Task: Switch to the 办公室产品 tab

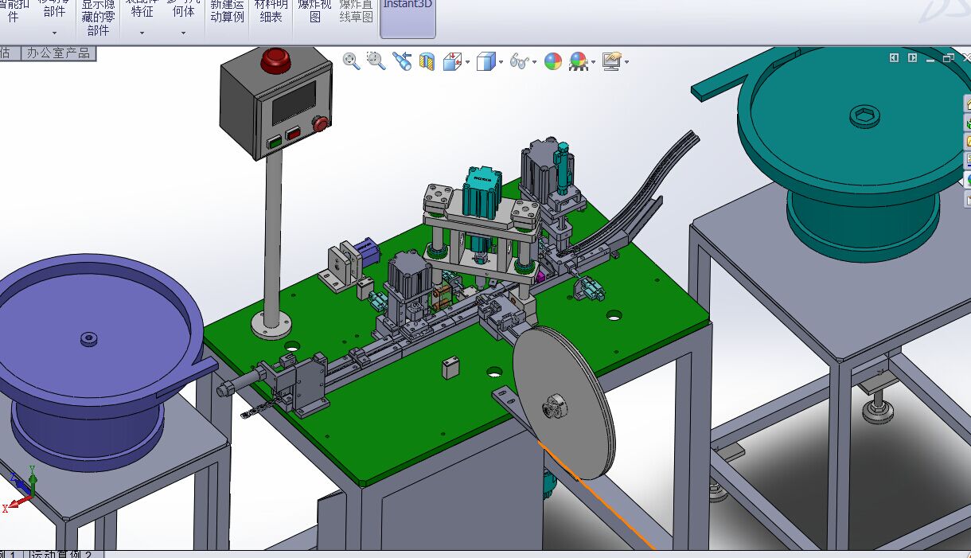Action: point(59,53)
